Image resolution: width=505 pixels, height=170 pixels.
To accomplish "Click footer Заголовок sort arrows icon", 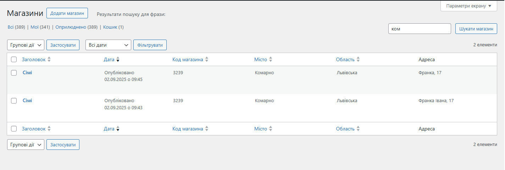I will coord(49,129).
